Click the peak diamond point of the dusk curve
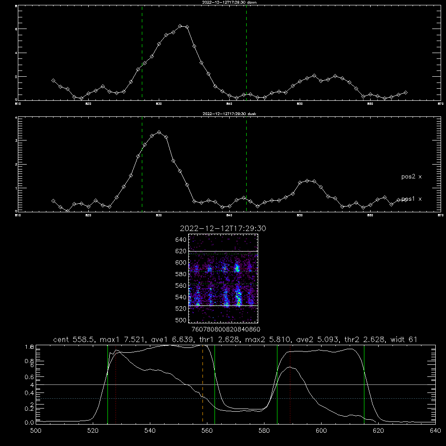Viewport: 446px width, 446px height. (x=159, y=132)
